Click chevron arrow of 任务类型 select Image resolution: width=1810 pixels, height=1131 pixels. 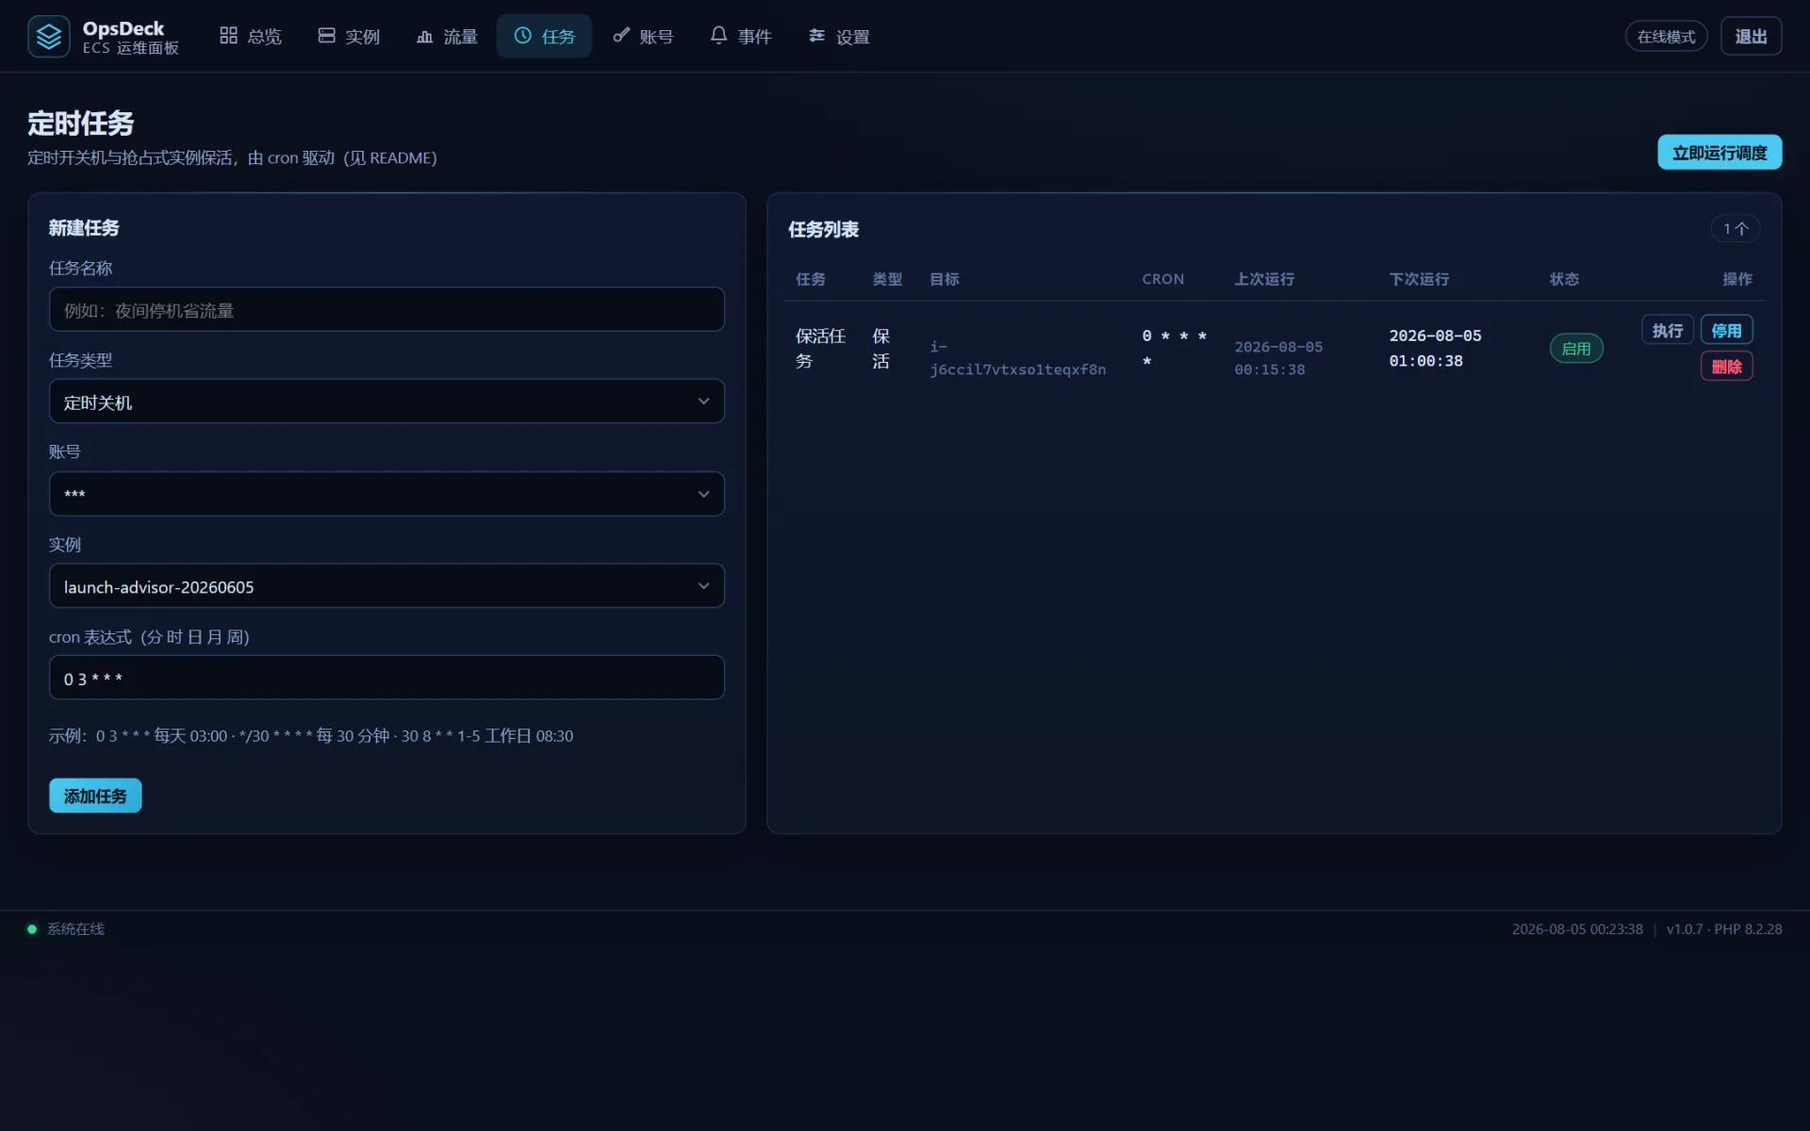point(703,402)
